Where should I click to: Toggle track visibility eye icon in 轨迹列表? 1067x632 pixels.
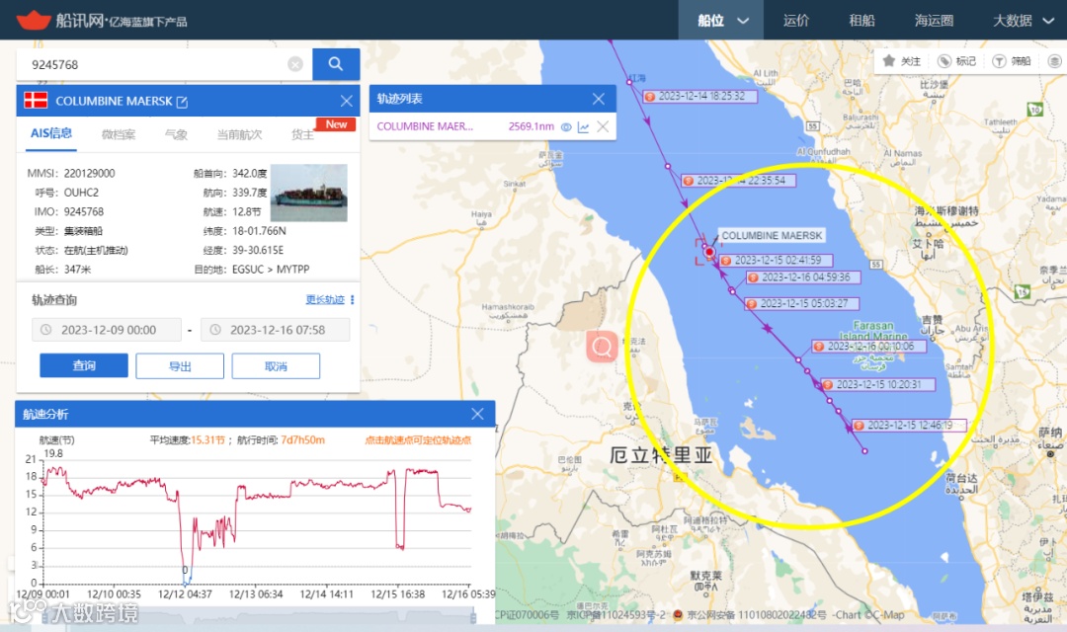click(566, 126)
